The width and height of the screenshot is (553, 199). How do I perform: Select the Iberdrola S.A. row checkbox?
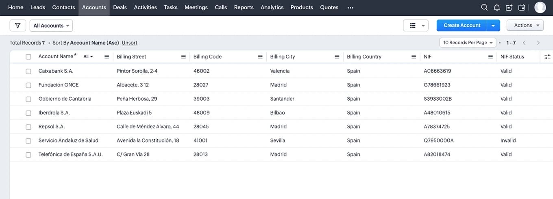click(28, 113)
